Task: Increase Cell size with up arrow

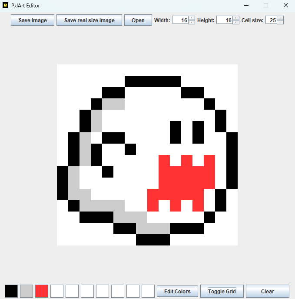Action: click(x=280, y=18)
